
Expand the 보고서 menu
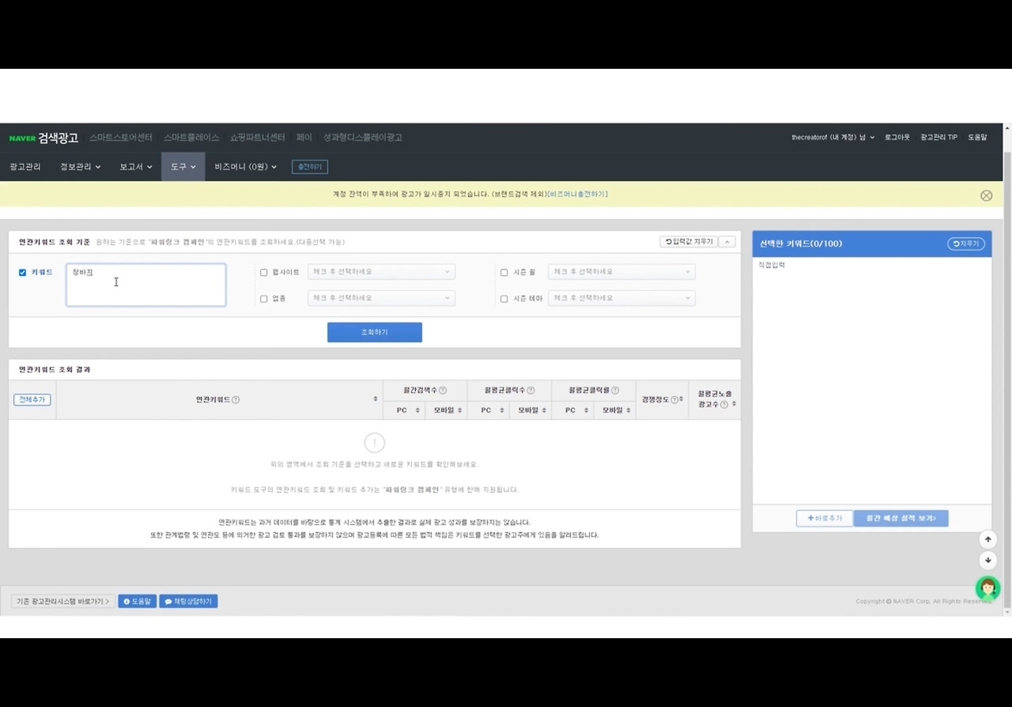point(136,167)
